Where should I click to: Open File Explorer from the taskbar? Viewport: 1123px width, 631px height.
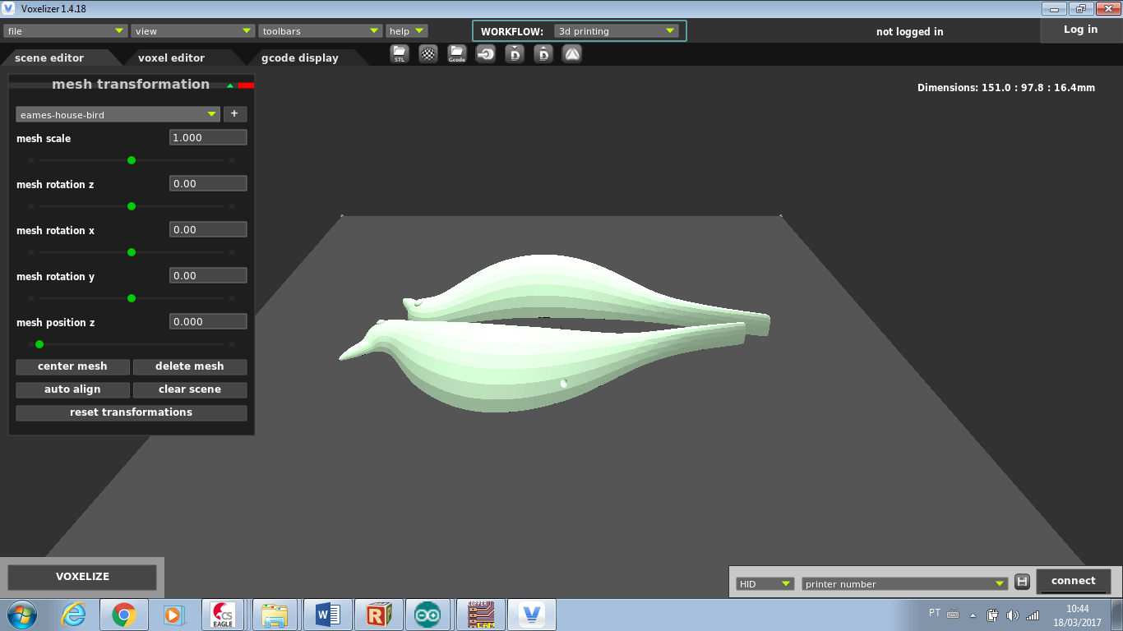coord(275,615)
